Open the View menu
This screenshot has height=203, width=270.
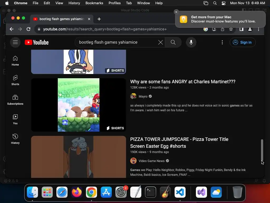tap(59, 3)
